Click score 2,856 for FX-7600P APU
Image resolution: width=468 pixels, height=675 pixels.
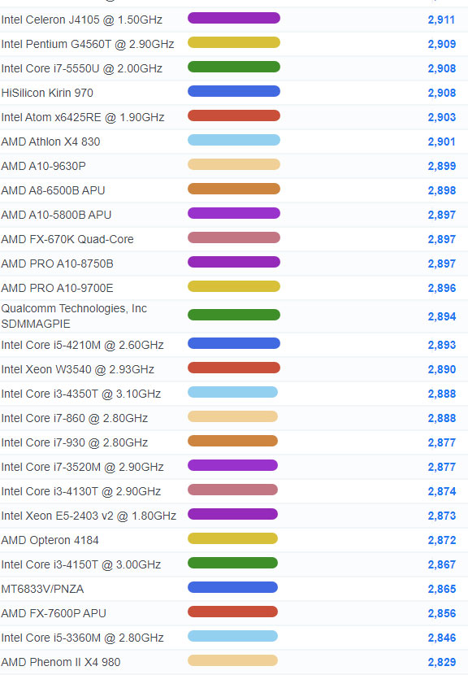pyautogui.click(x=442, y=613)
